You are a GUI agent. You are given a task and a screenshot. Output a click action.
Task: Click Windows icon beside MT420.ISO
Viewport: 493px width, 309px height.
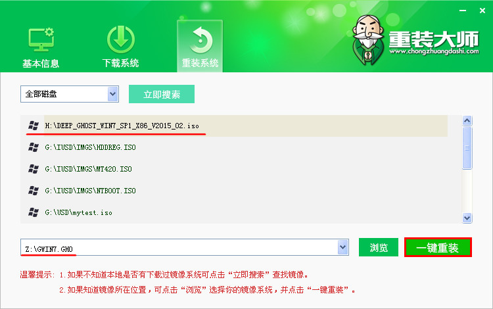point(34,169)
